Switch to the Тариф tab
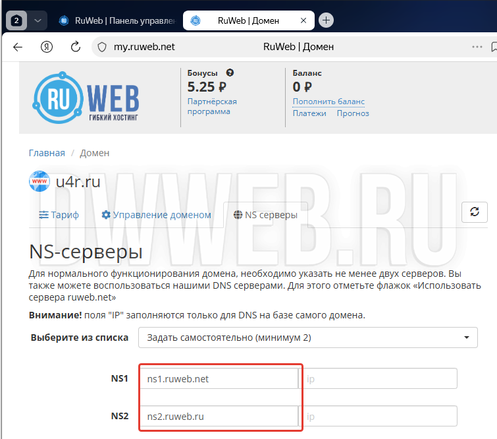The width and height of the screenshot is (497, 439). pyautogui.click(x=59, y=215)
